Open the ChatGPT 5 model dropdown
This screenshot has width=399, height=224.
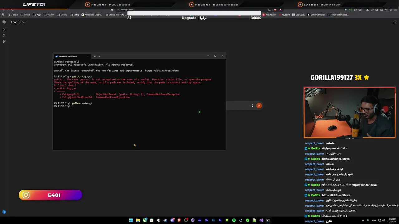(x=19, y=22)
